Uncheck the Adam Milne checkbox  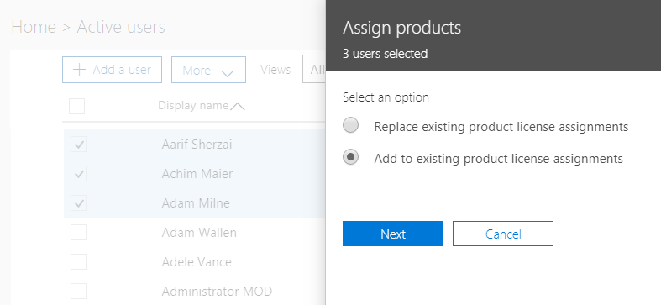[x=78, y=202]
